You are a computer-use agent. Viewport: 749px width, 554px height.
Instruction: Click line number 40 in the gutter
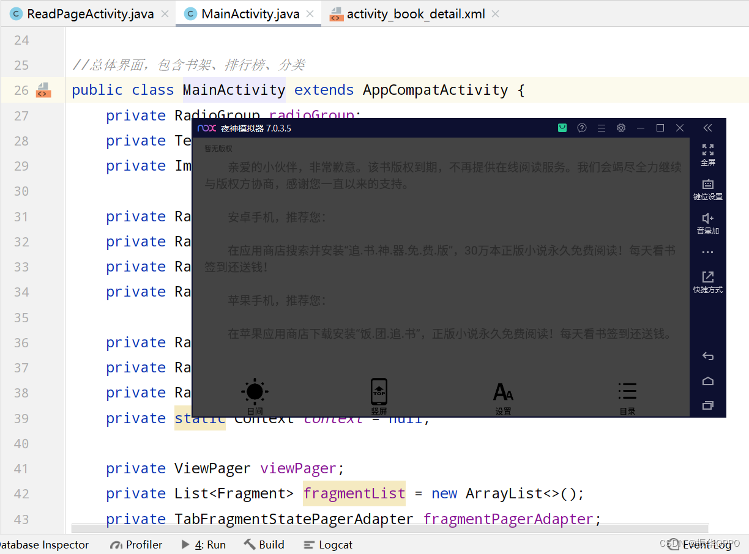point(21,443)
